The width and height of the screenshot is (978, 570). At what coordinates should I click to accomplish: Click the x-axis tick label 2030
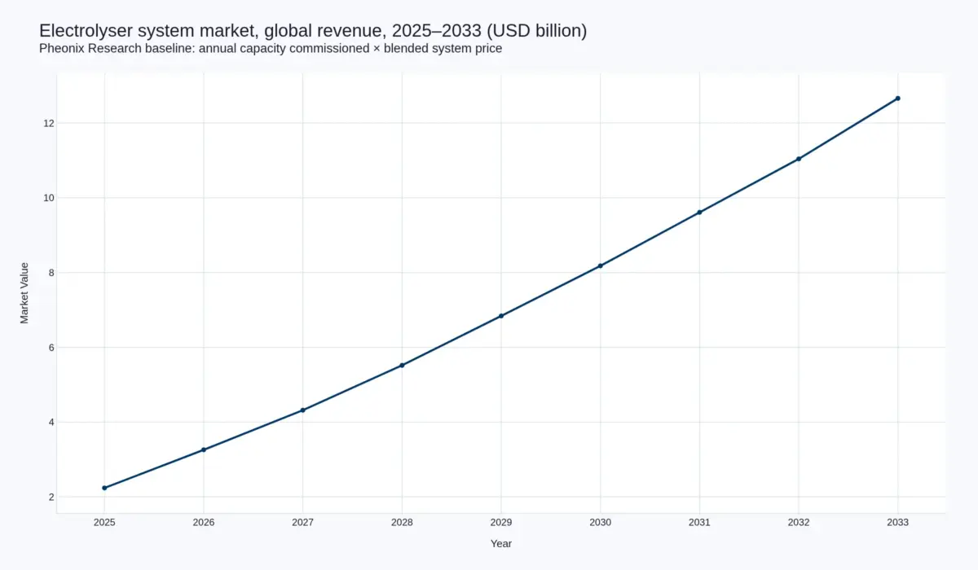601,523
